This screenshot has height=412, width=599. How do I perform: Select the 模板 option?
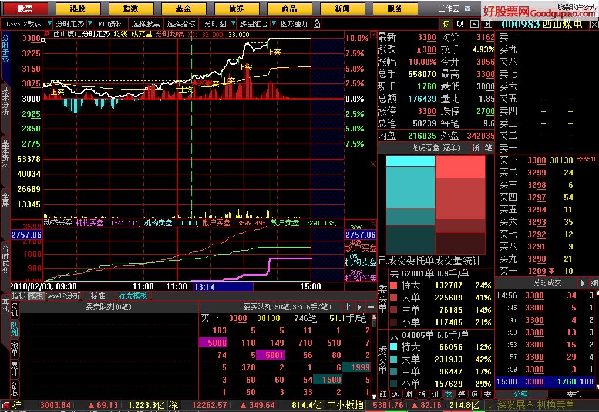point(36,296)
